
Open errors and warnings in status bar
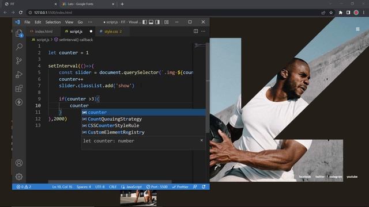pyautogui.click(x=24, y=187)
